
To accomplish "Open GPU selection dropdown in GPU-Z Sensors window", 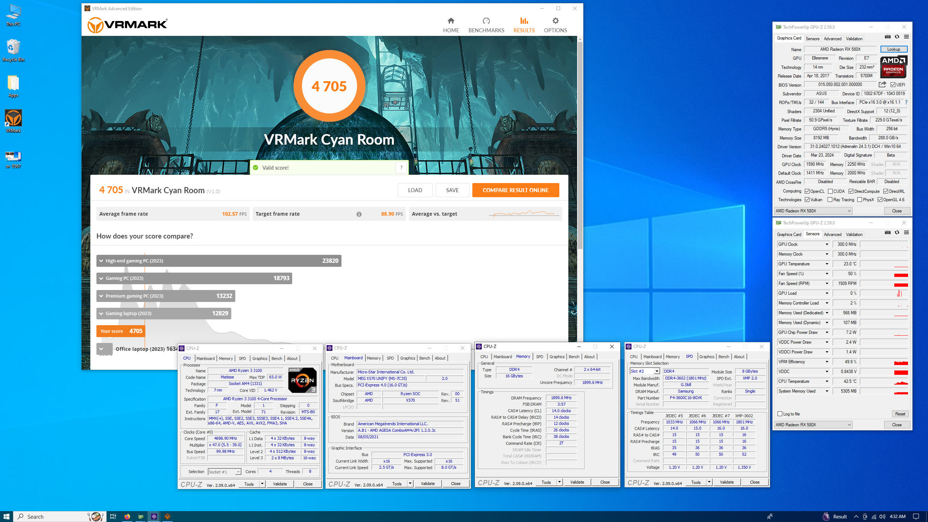I will tap(813, 425).
